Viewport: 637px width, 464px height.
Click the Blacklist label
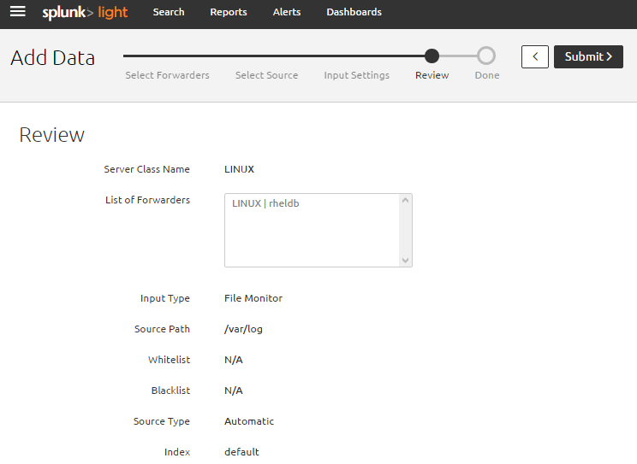coord(170,391)
